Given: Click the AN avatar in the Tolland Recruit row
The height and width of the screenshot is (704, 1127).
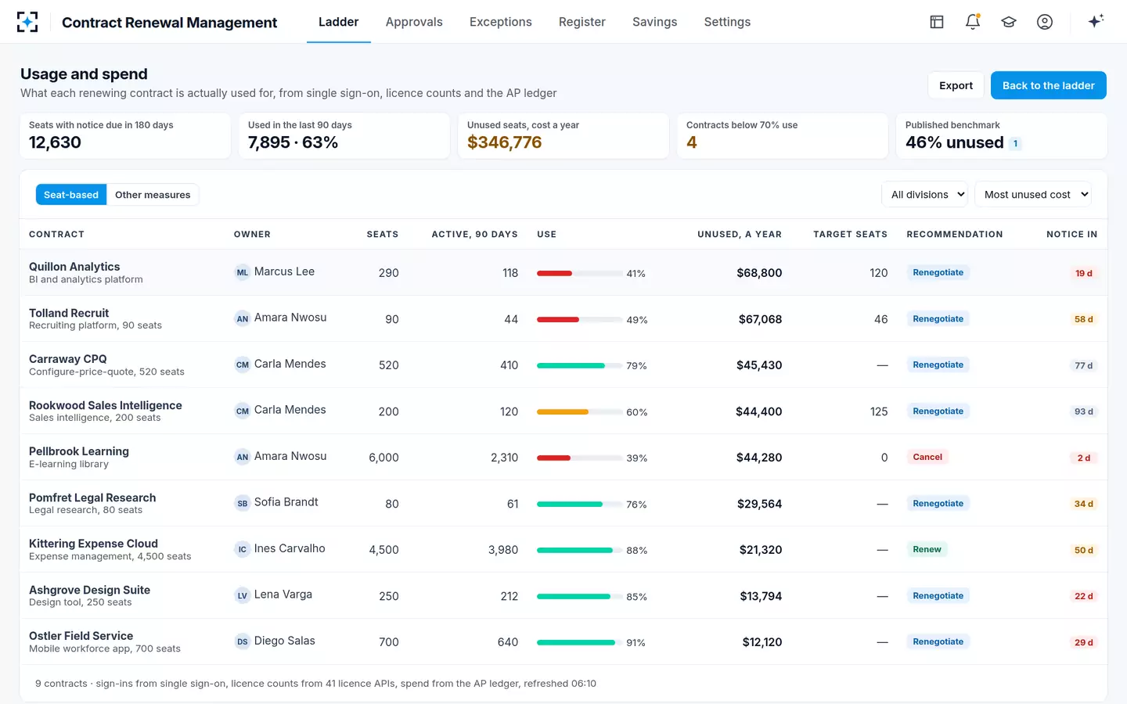Looking at the screenshot, I should point(243,318).
